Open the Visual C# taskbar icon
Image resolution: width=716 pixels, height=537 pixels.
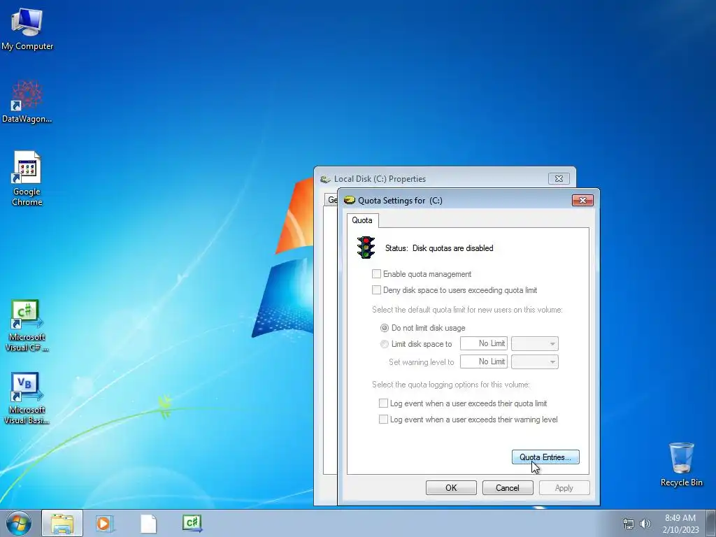pos(192,523)
